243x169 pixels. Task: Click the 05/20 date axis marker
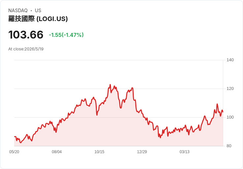tap(14, 152)
